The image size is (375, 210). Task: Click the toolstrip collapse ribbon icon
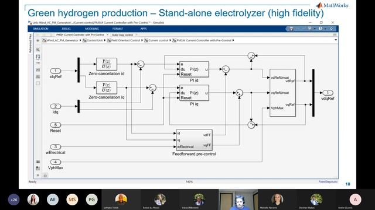point(332,29)
